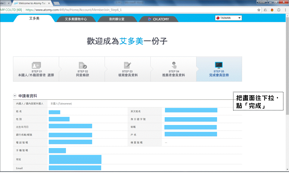Open a new browser tab
This screenshot has height=175, width=289.
pyautogui.click(x=56, y=3)
